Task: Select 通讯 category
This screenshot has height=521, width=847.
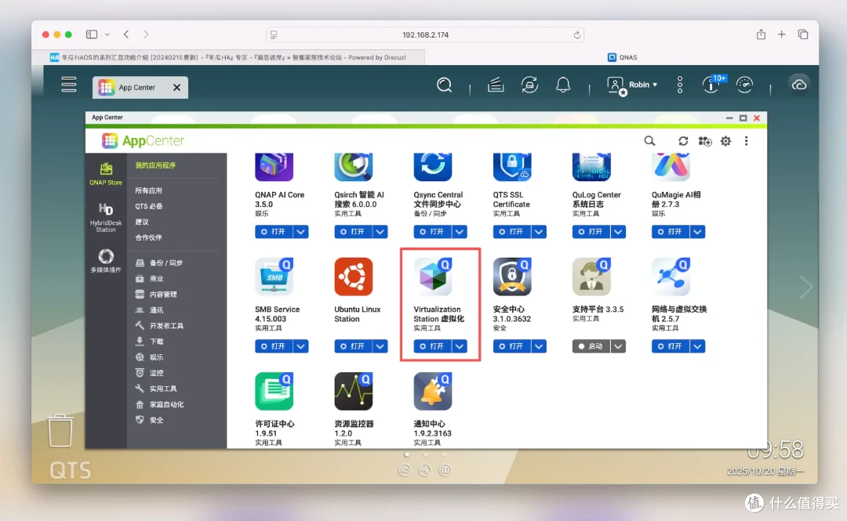Action: coord(150,310)
